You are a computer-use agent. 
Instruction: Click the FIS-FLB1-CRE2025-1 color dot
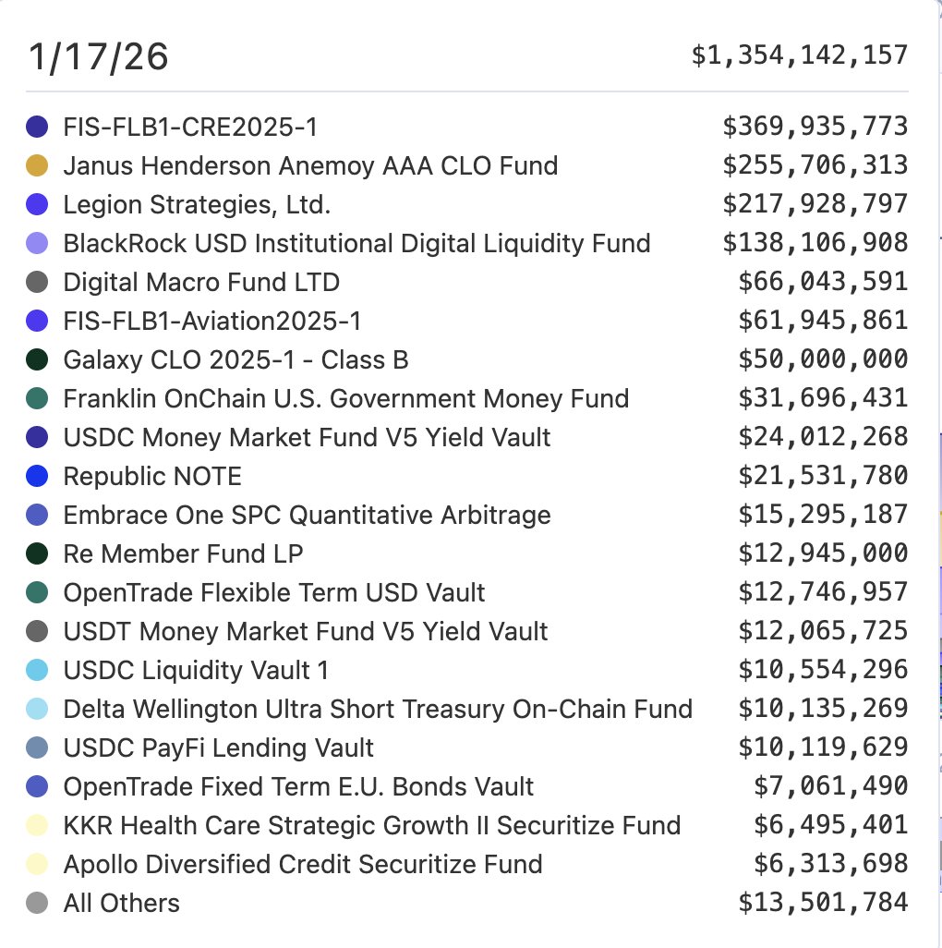click(x=37, y=127)
